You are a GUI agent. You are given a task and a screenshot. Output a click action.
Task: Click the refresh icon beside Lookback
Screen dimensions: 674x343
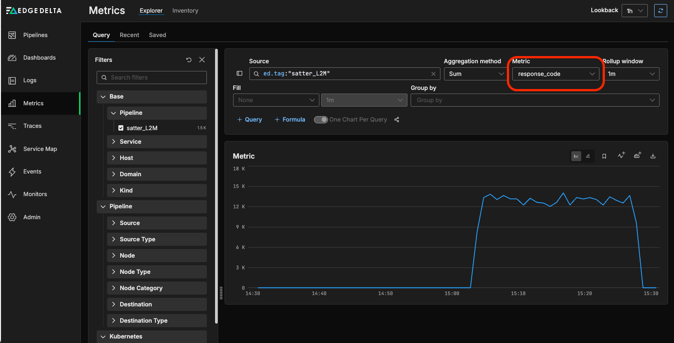[660, 11]
